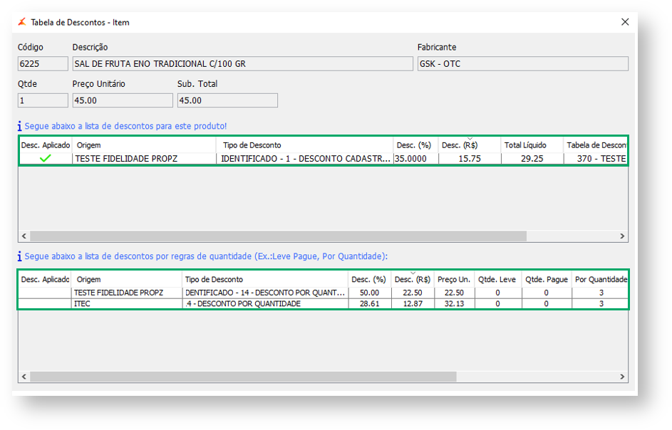
Task: Sort lower table by Desc. (R$) column
Action: pos(412,279)
